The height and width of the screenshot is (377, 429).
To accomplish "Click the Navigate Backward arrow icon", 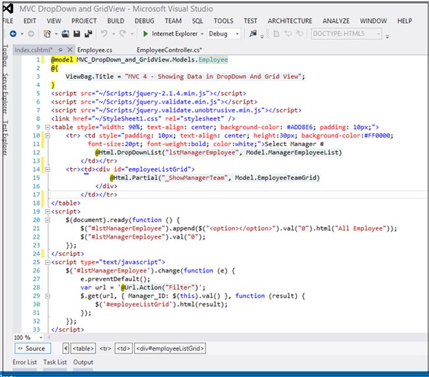I will [x=13, y=34].
